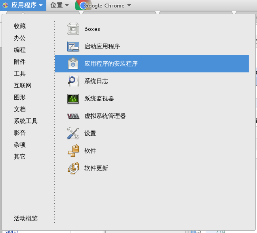Open 应用程序的安装程序 entry
Screen dimensions: 257x233
pyautogui.click(x=152, y=64)
